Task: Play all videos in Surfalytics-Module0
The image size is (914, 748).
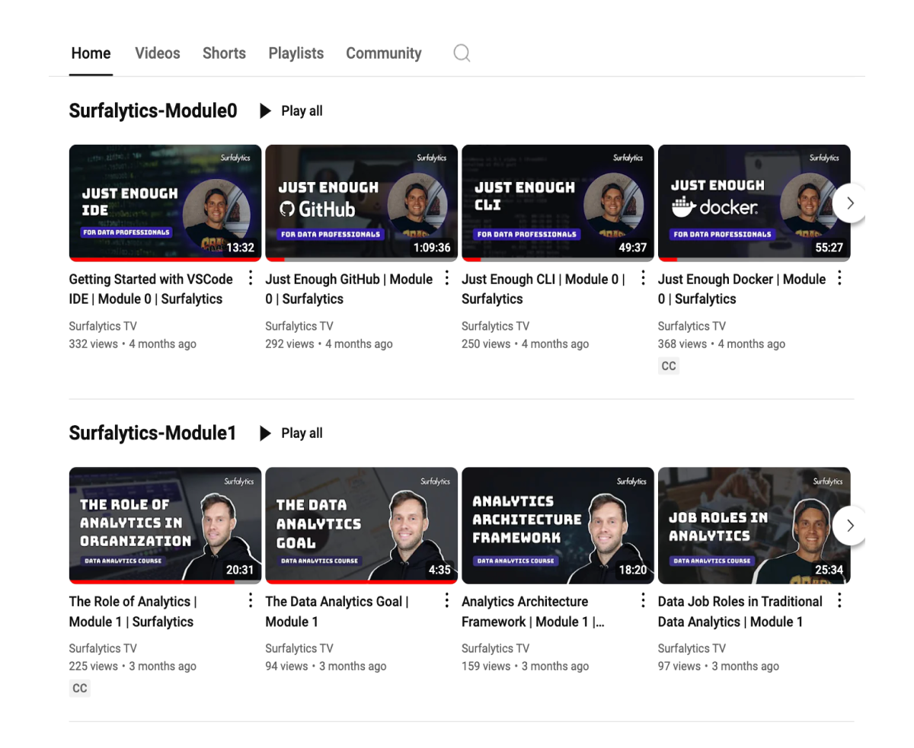Action: point(291,111)
